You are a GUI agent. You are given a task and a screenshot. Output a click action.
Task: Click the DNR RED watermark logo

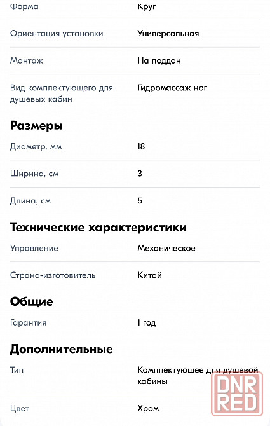coord(237,394)
